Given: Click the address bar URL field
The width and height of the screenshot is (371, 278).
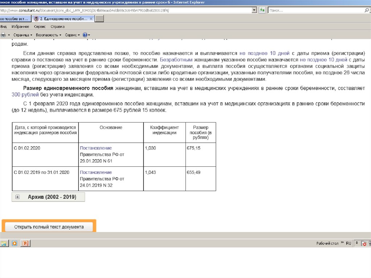Looking at the screenshot, I should (125, 10).
